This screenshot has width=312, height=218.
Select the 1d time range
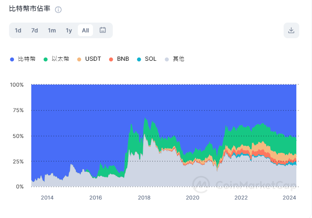(18, 30)
